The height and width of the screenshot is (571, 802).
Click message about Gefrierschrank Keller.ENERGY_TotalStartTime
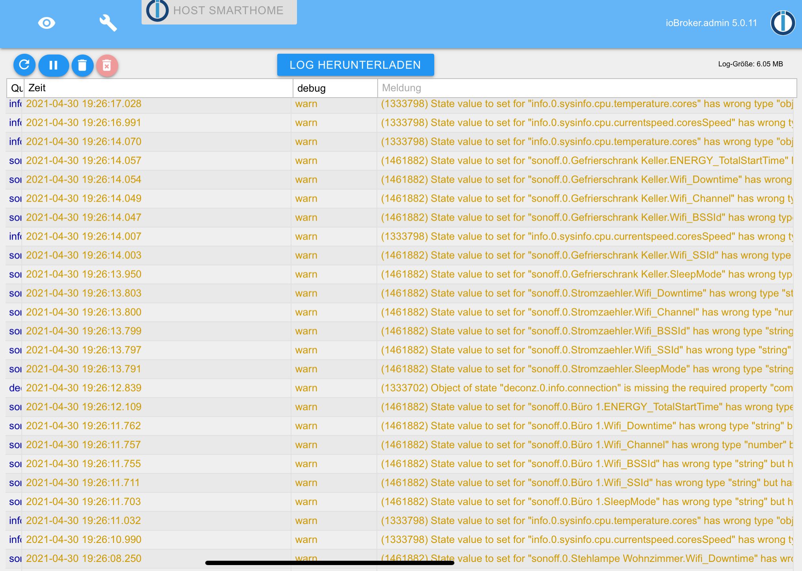coord(587,160)
